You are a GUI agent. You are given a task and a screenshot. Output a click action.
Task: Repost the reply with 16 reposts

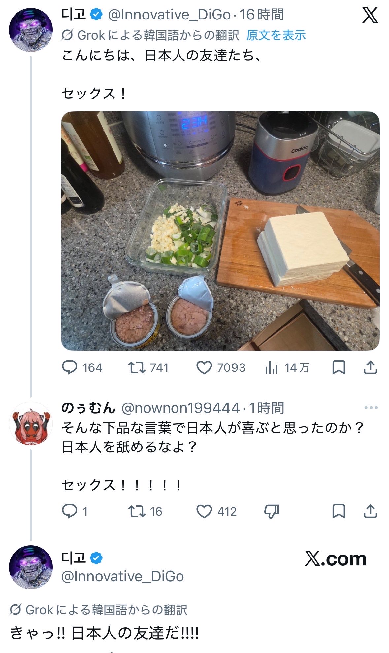pyautogui.click(x=137, y=511)
